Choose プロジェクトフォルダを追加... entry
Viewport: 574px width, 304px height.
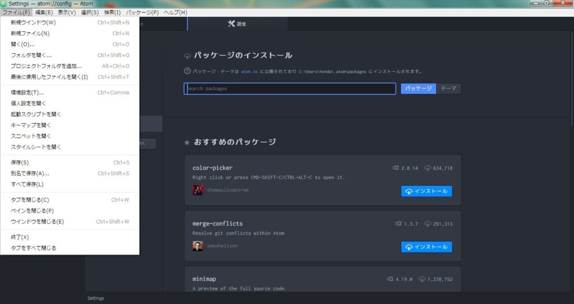click(70, 66)
